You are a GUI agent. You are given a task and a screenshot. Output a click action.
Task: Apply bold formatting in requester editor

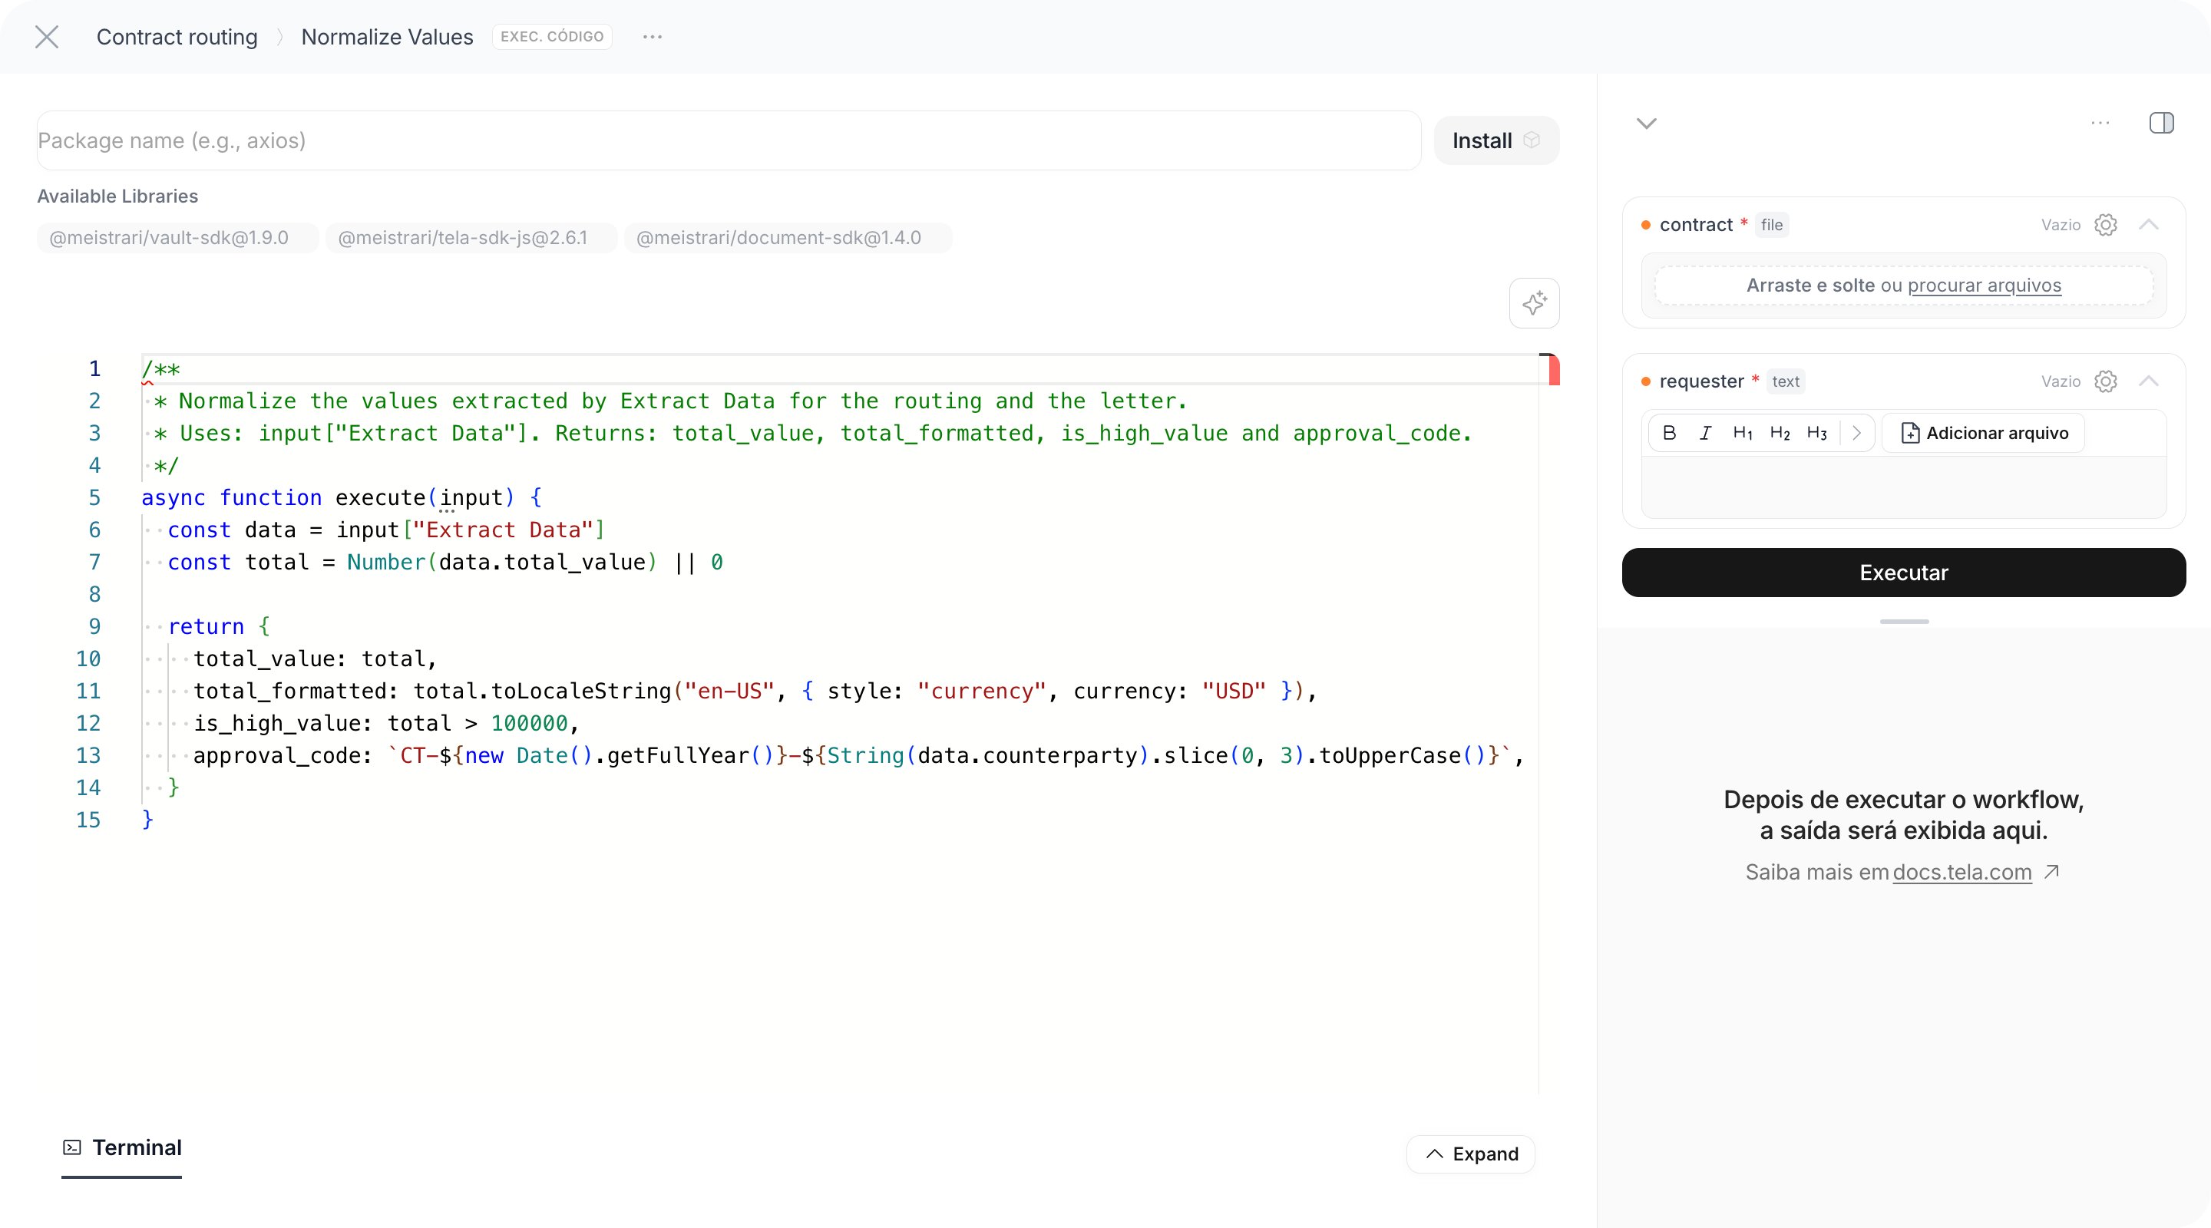click(x=1670, y=433)
